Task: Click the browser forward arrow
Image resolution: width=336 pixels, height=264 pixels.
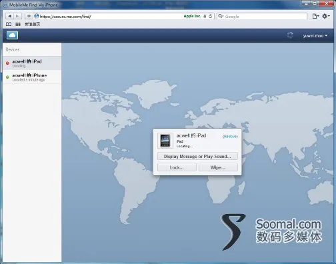Action: pyautogui.click(x=17, y=16)
